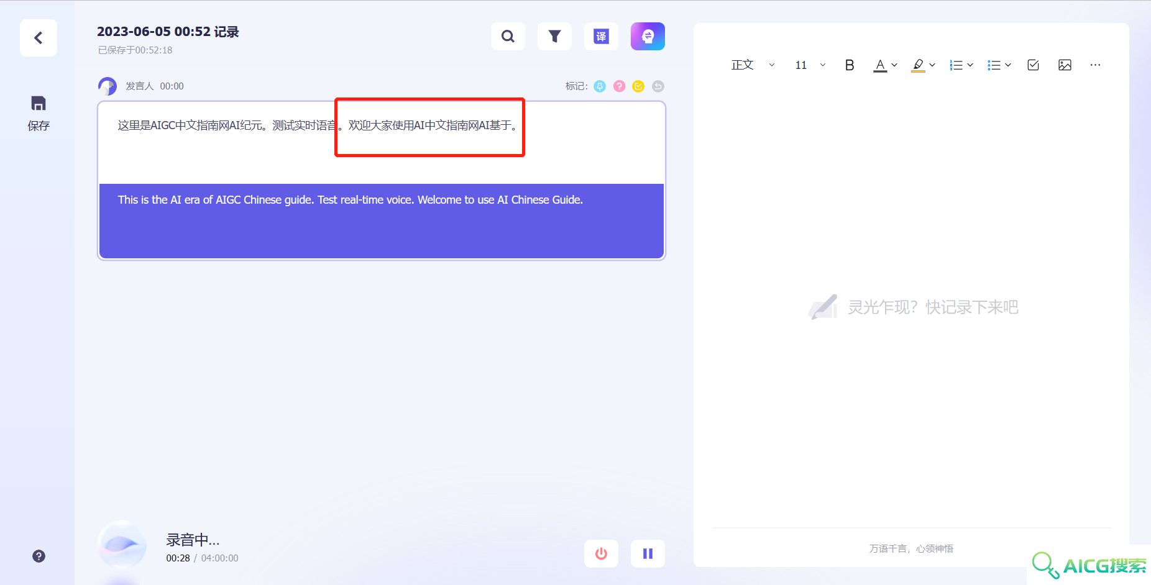
Task: Click the speaker avatar next to 发言人
Action: pyautogui.click(x=108, y=86)
